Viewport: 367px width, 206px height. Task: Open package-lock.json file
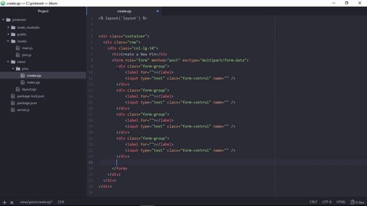[30, 96]
